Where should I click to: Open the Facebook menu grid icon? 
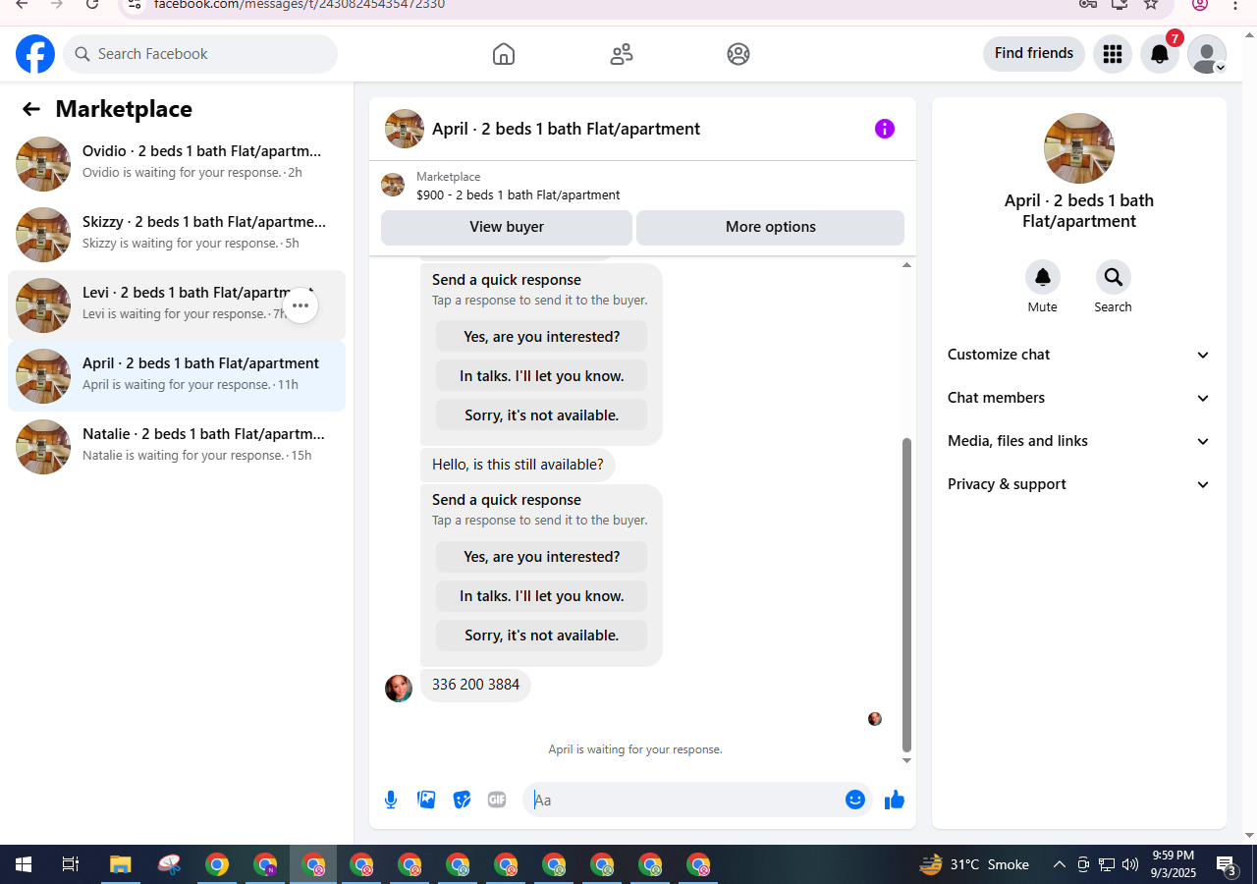pyautogui.click(x=1113, y=54)
